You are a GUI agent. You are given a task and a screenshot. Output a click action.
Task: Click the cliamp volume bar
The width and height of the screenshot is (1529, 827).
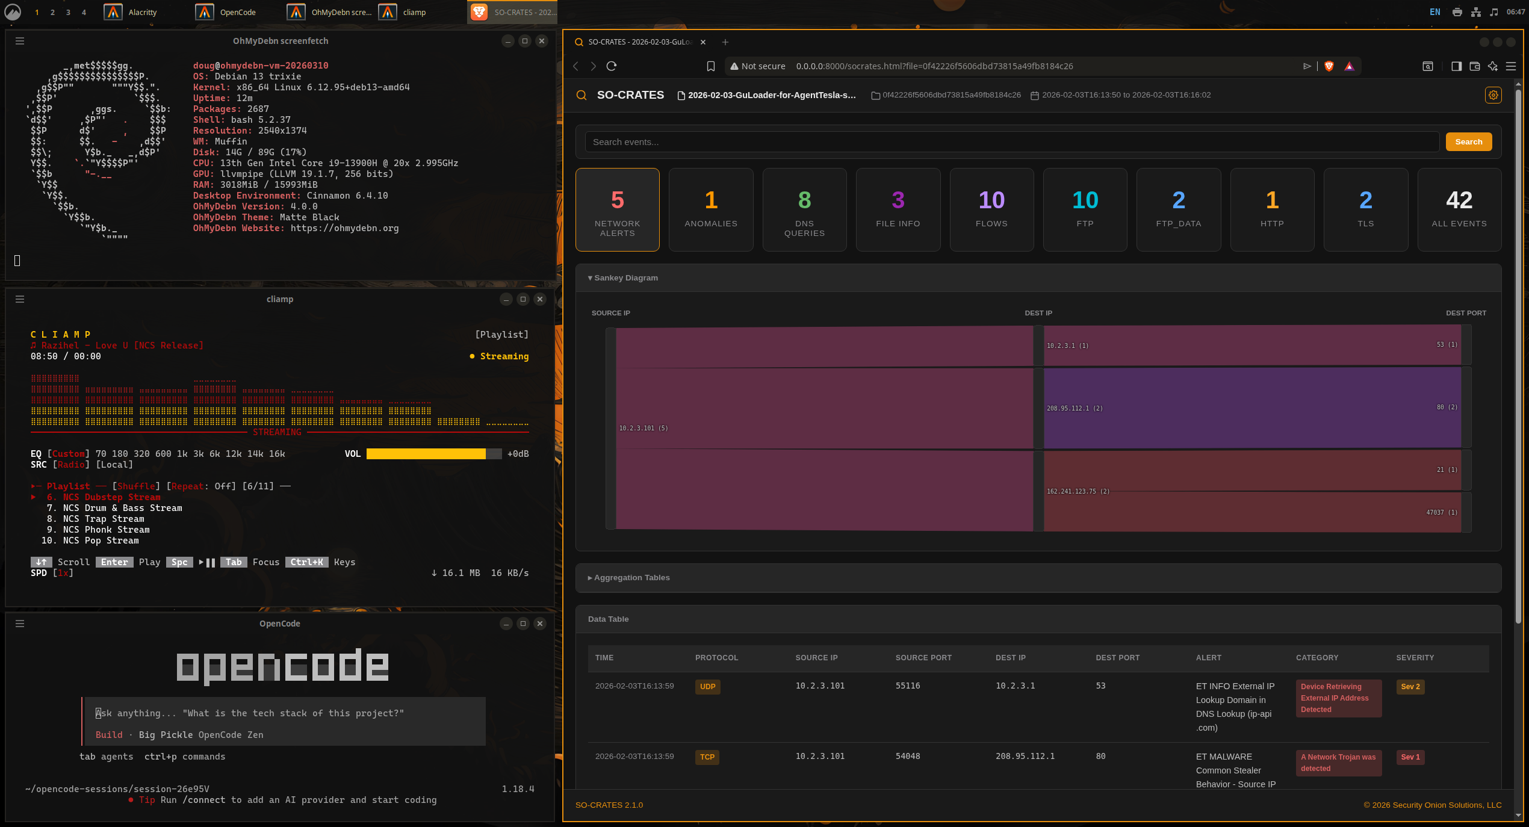pyautogui.click(x=434, y=454)
